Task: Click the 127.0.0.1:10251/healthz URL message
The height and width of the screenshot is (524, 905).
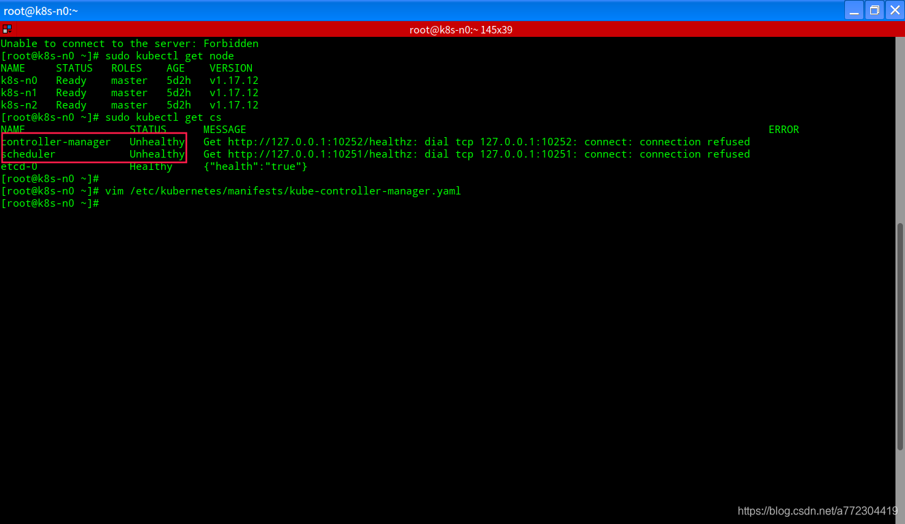Action: [x=476, y=154]
